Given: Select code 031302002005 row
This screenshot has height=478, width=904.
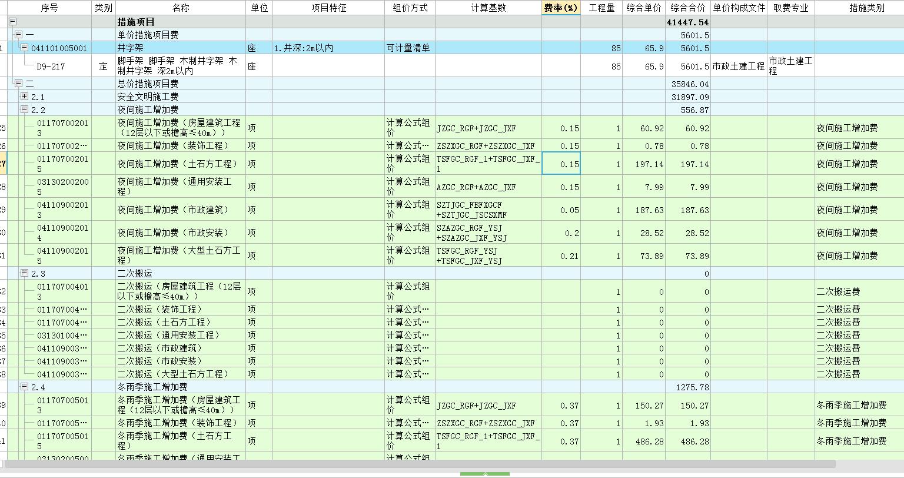Looking at the screenshot, I should [63, 187].
